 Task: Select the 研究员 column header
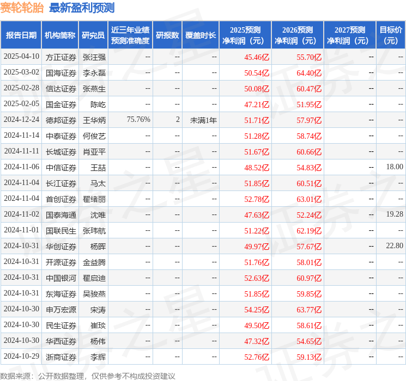tap(93, 35)
